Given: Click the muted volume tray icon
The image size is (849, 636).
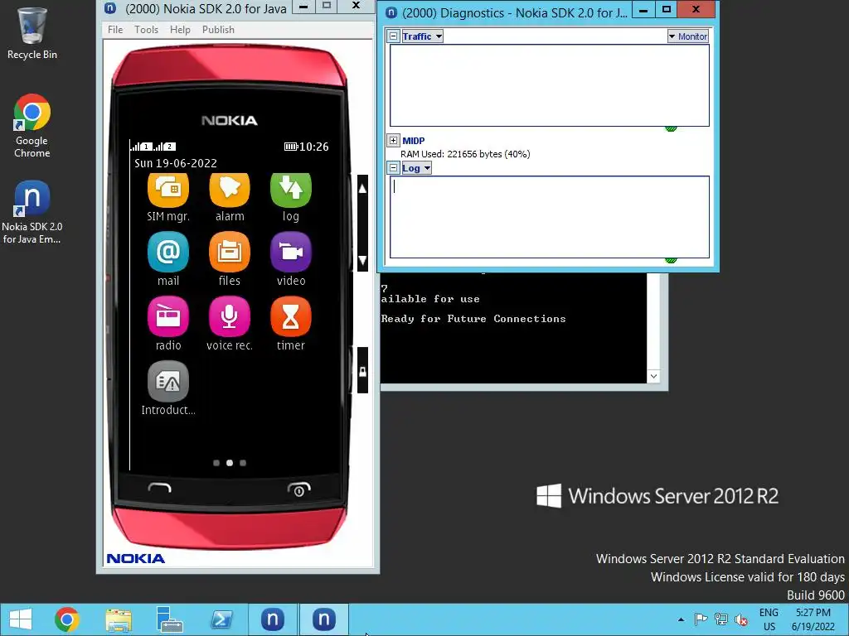Looking at the screenshot, I should coord(741,619).
